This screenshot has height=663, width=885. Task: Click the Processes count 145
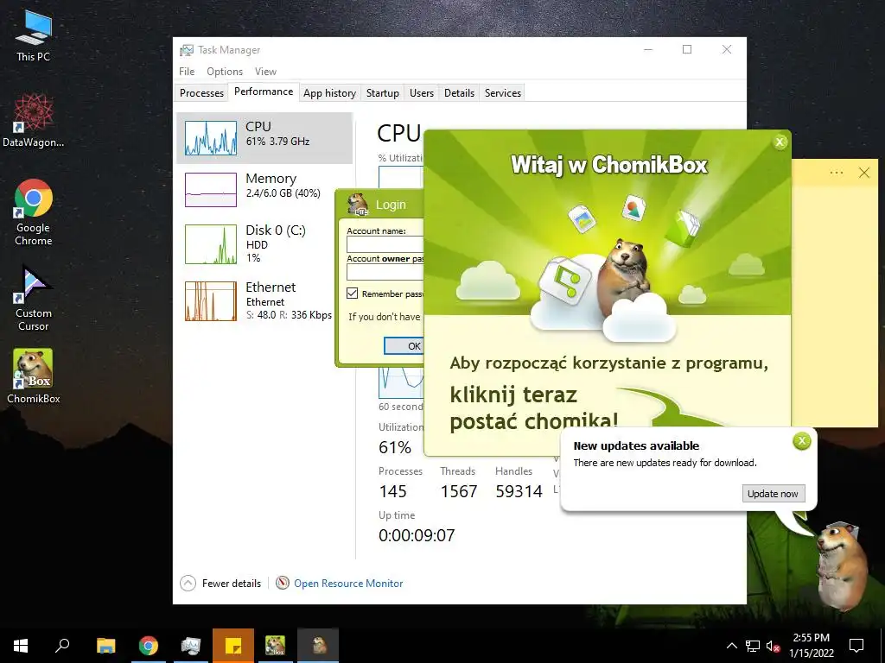393,491
